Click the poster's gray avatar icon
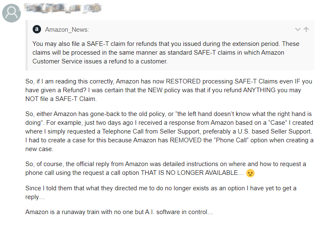324x227 pixels. 11,13
